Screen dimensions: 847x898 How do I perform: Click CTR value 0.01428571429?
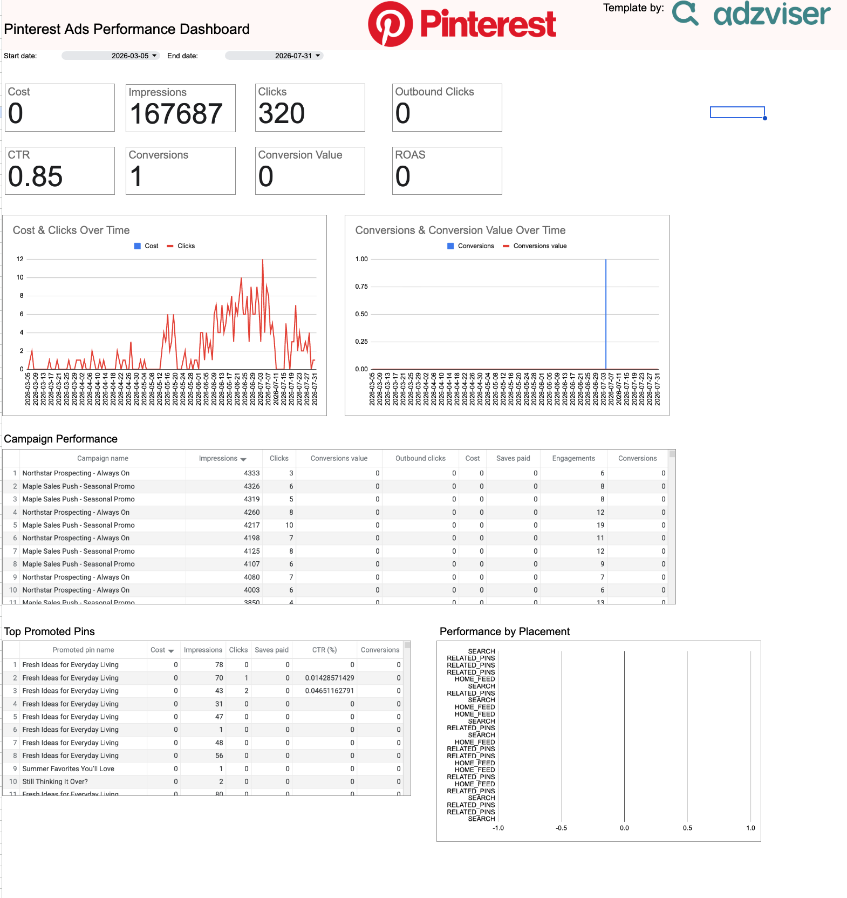point(330,678)
